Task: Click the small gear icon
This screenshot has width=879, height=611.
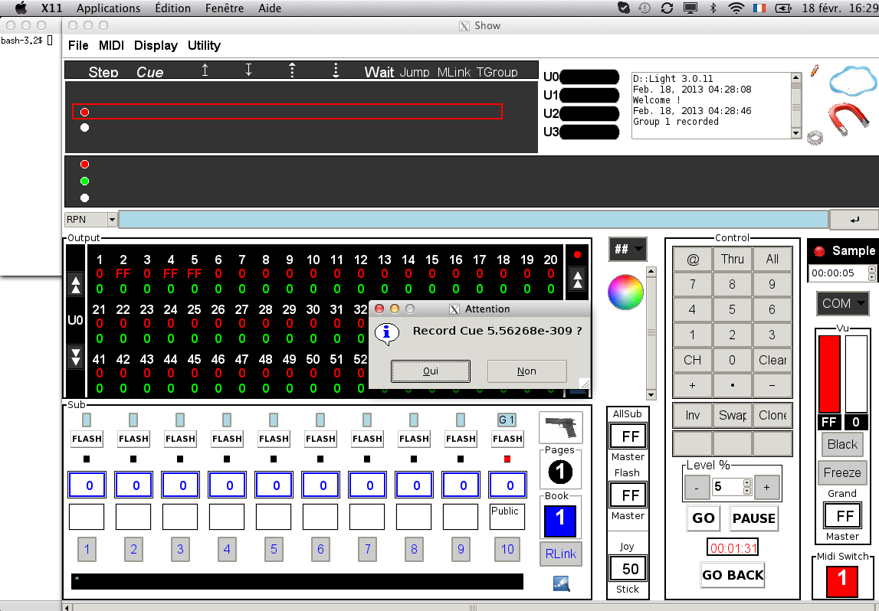Action: pos(815,137)
